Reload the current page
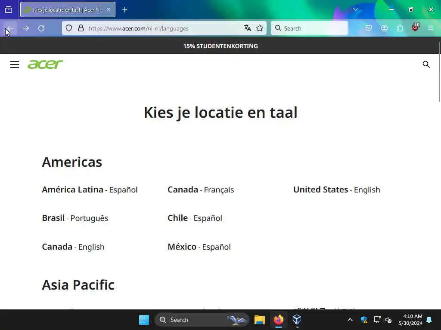Image resolution: width=441 pixels, height=330 pixels. [41, 28]
